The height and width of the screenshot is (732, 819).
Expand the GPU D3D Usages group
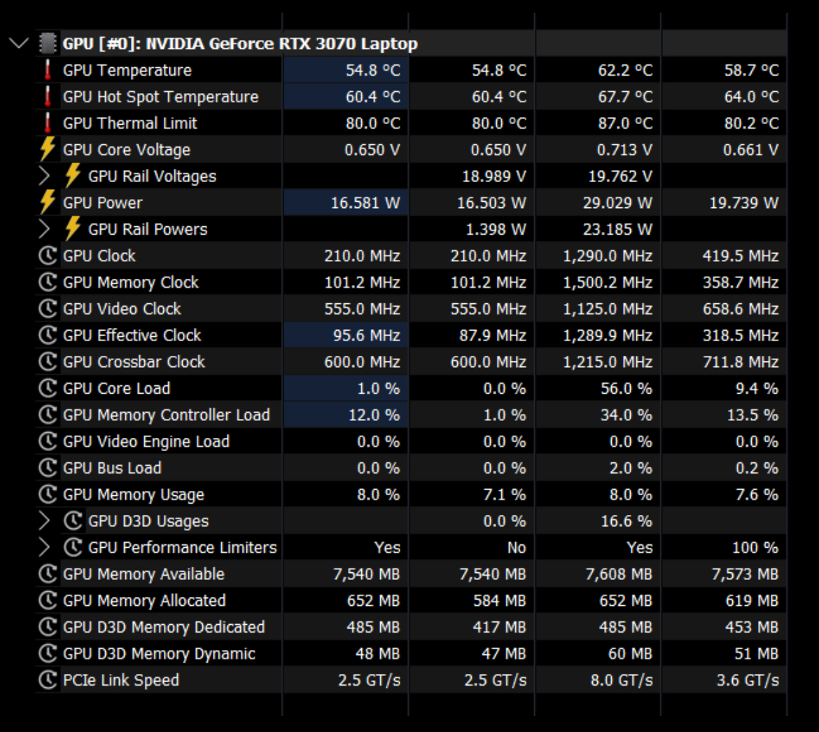pyautogui.click(x=44, y=520)
